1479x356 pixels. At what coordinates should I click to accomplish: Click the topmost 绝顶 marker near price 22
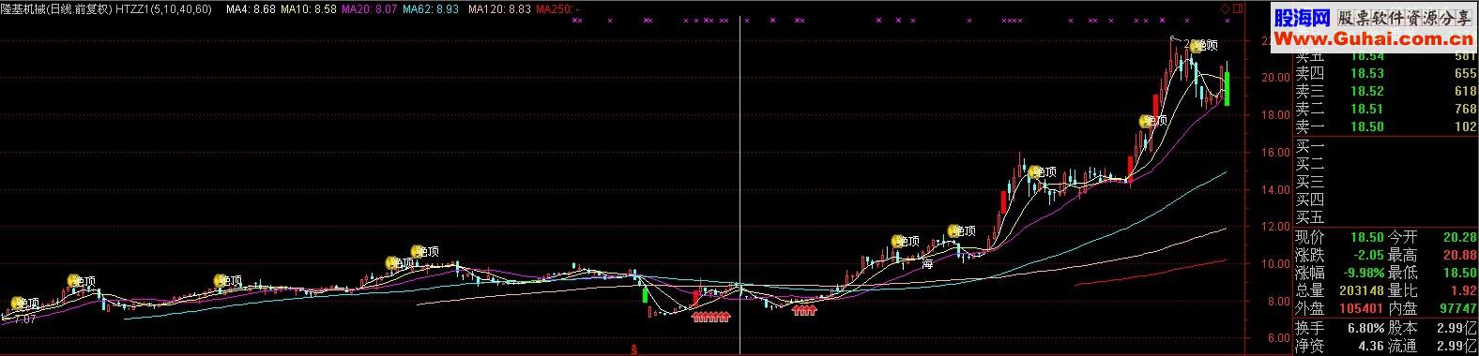coord(1202,45)
